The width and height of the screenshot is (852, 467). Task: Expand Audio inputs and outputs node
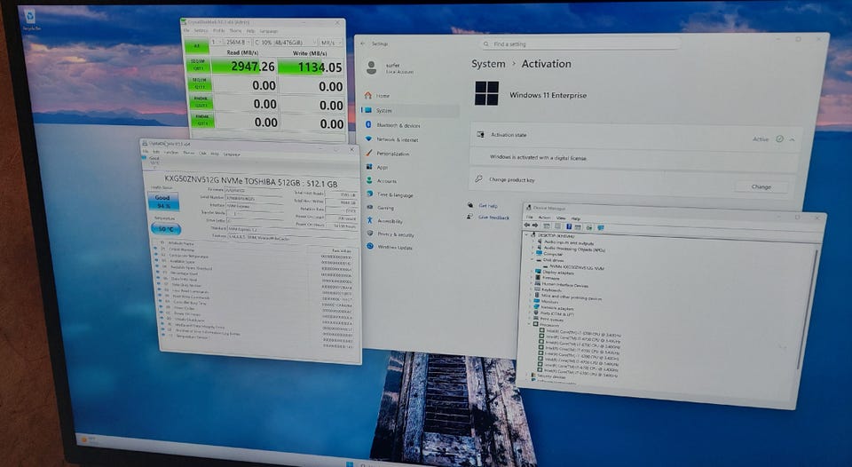[x=532, y=241]
